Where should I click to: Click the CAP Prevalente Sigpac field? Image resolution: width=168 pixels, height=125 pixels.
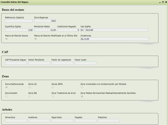click(x=16, y=63)
